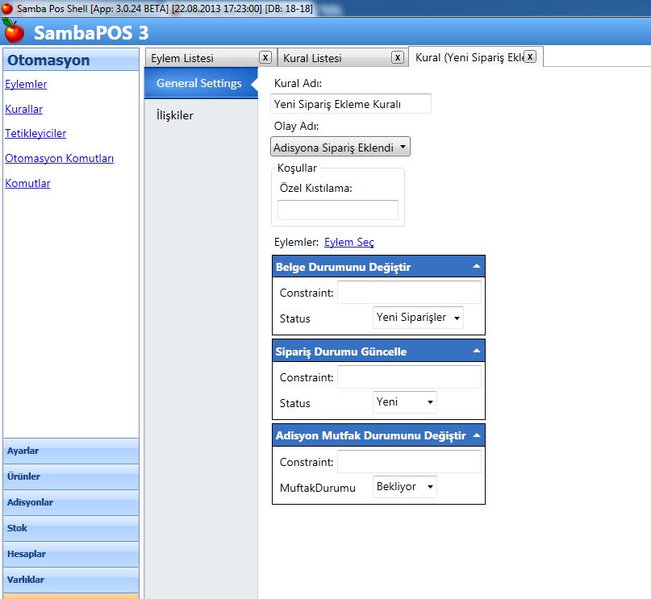Select the İlişkiler settings section

click(175, 115)
